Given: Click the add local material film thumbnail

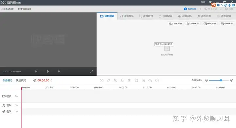Looking at the screenshot, I should (167, 49).
